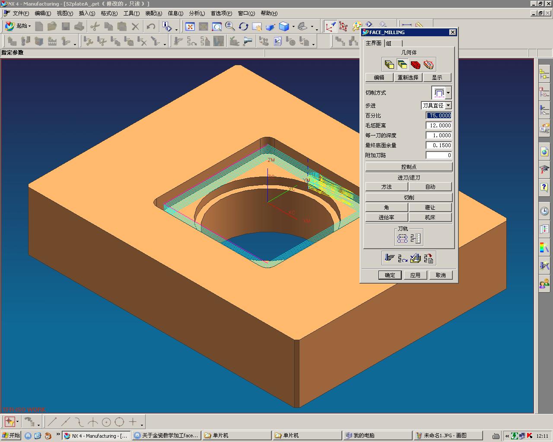The height and width of the screenshot is (442, 553).
Task: Click the 控制点 button
Action: (x=409, y=167)
